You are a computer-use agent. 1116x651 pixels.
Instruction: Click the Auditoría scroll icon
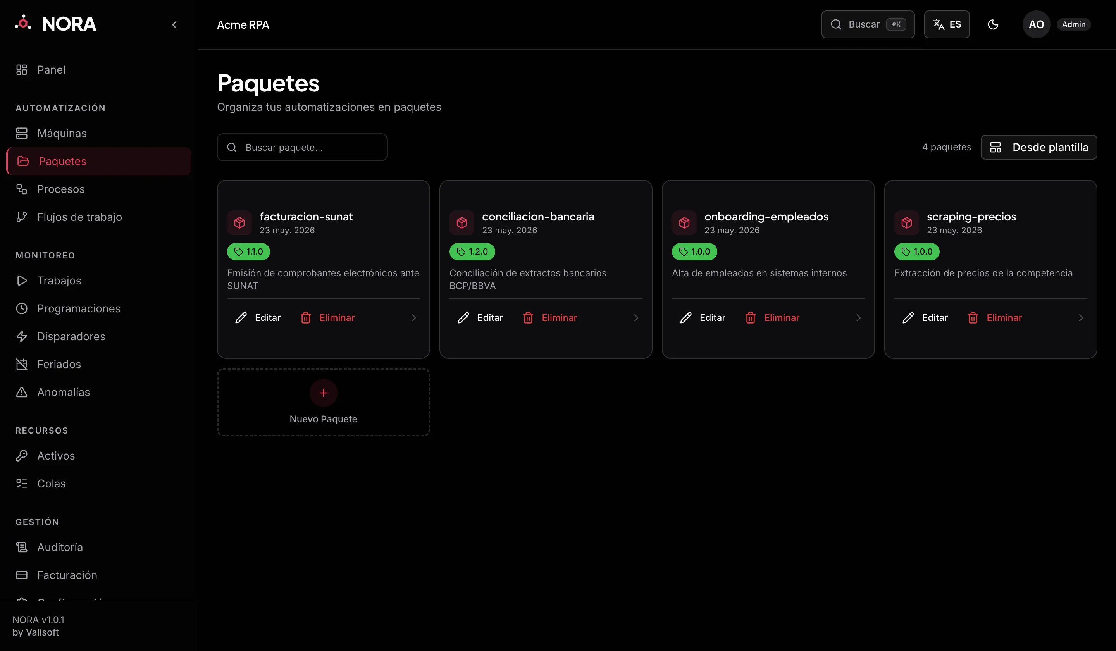point(22,548)
